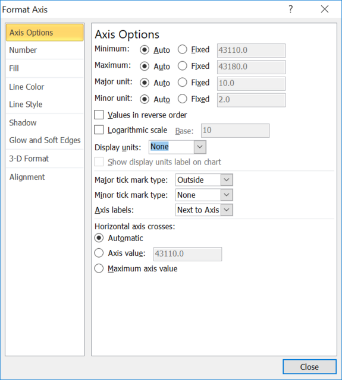Screen dimensions: 342x380
Task: Select Glow and Soft Edges
Action: (45, 140)
